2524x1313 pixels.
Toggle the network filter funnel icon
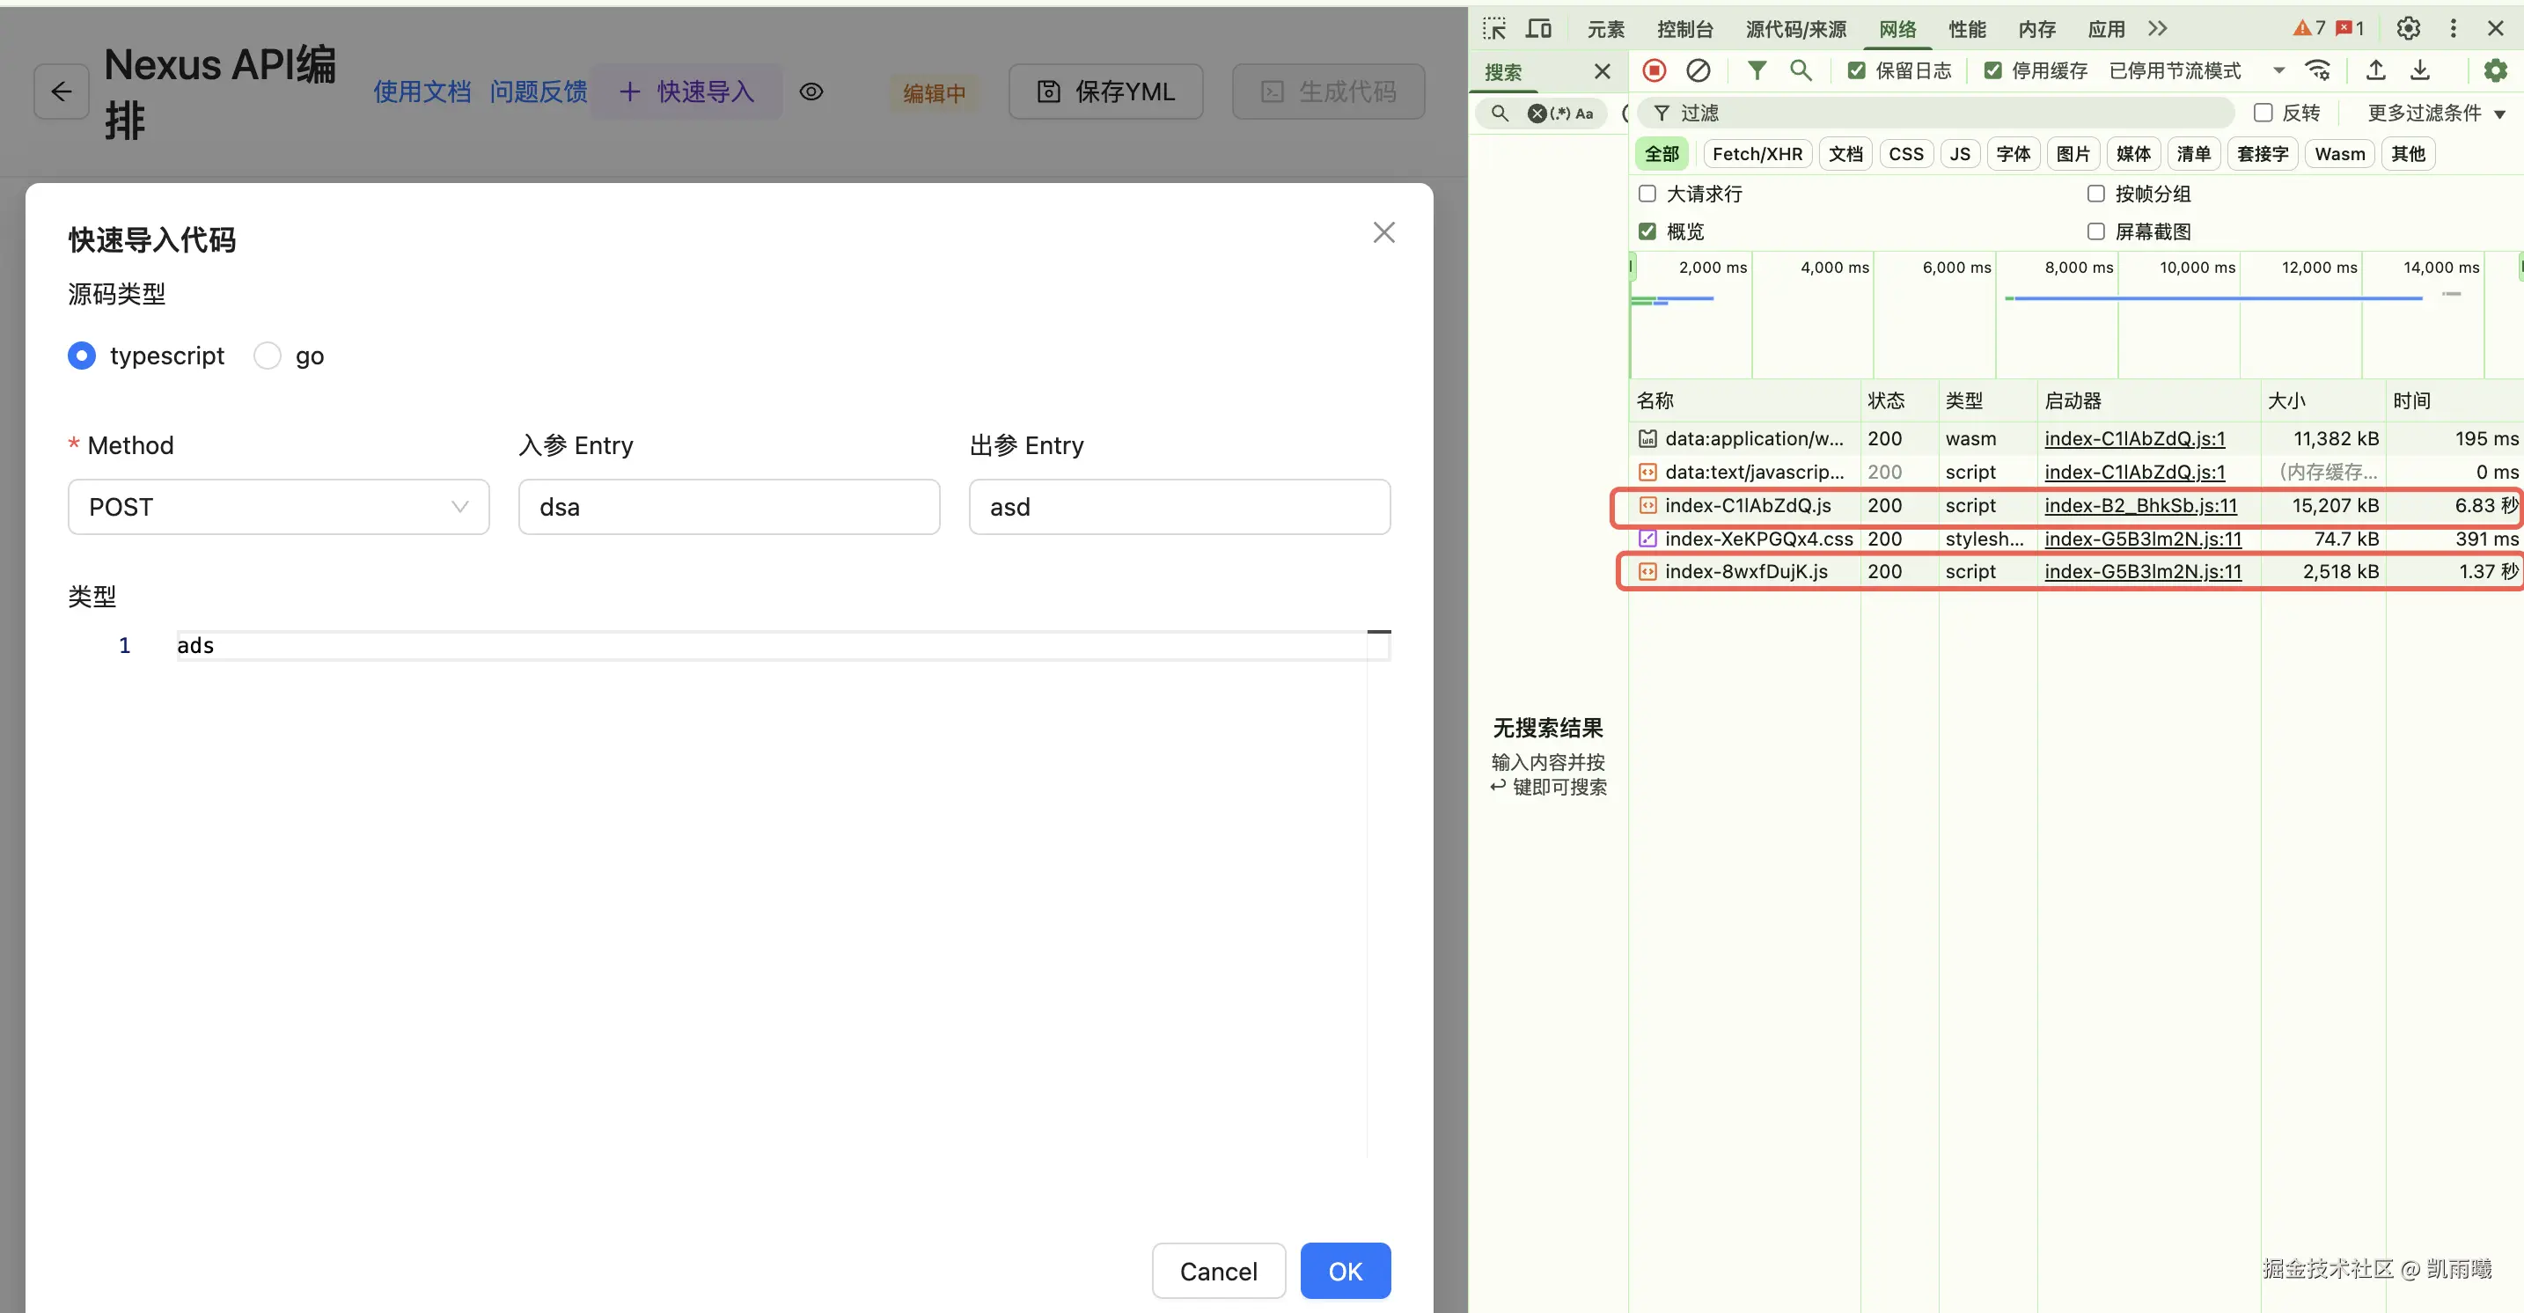click(1757, 70)
